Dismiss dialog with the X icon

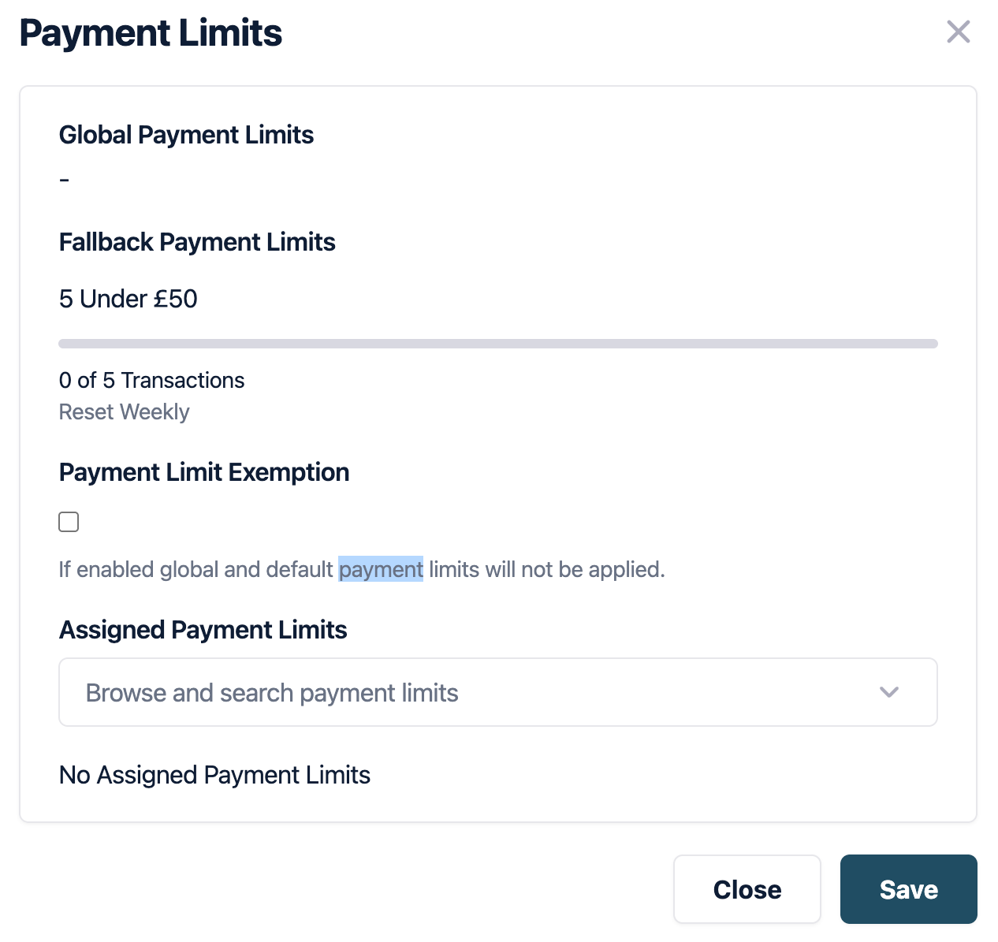[958, 32]
